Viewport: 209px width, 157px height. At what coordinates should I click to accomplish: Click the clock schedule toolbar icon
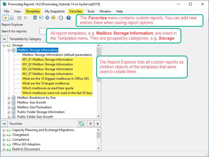click(61, 18)
